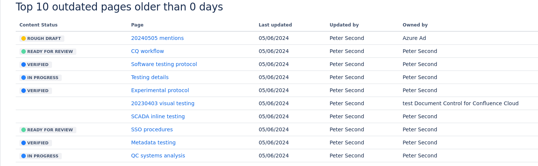Open the QC systems analysis link

[158, 156]
